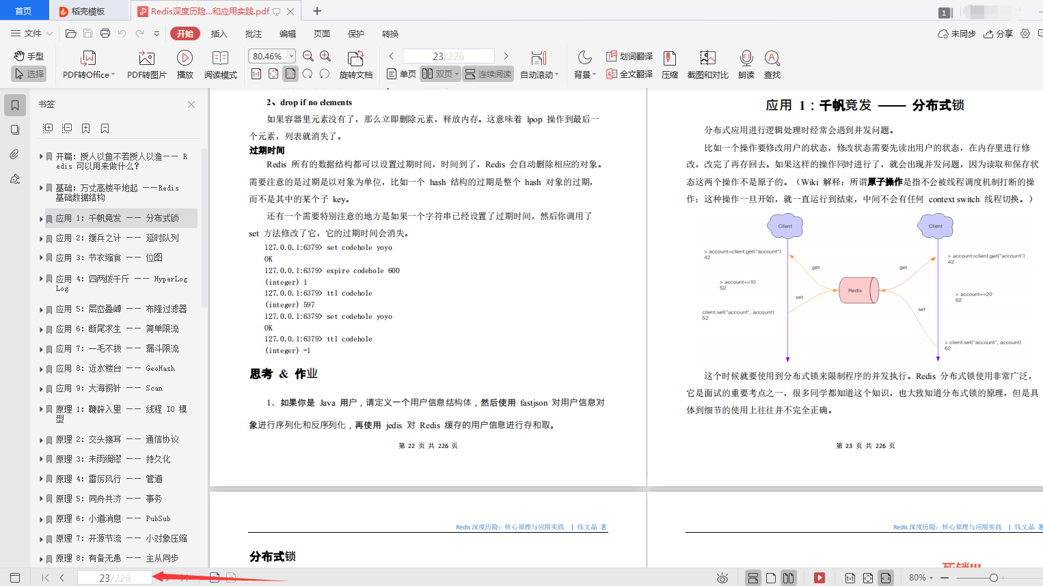Screen dimensions: 1043x586
Task: Toggle eye protection mode icon
Action: point(722,578)
